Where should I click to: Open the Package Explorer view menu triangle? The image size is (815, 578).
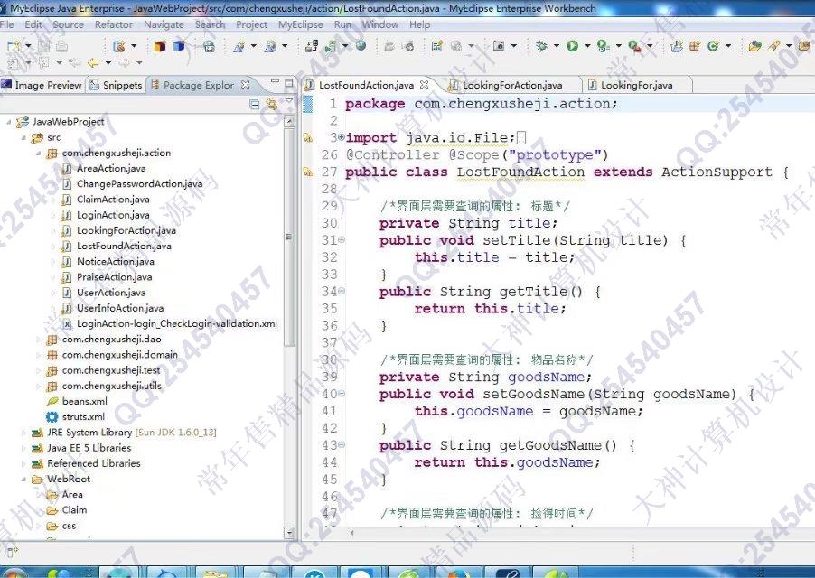(x=288, y=101)
